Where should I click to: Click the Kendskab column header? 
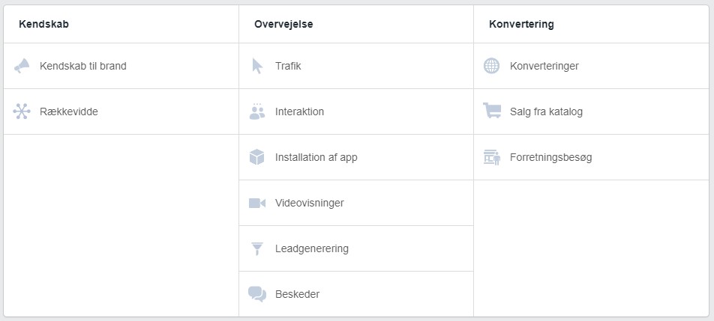pyautogui.click(x=43, y=25)
